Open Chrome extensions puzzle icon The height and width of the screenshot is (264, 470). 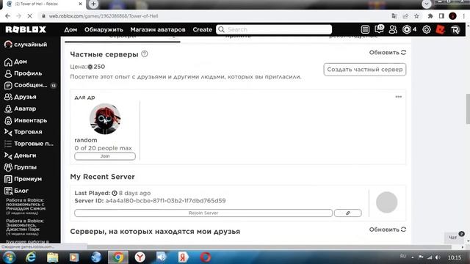tap(430, 16)
